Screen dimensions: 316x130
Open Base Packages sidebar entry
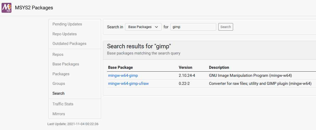(x=66, y=64)
